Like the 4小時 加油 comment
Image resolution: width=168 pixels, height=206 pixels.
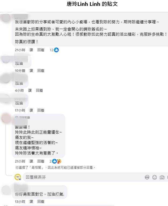click(30, 90)
